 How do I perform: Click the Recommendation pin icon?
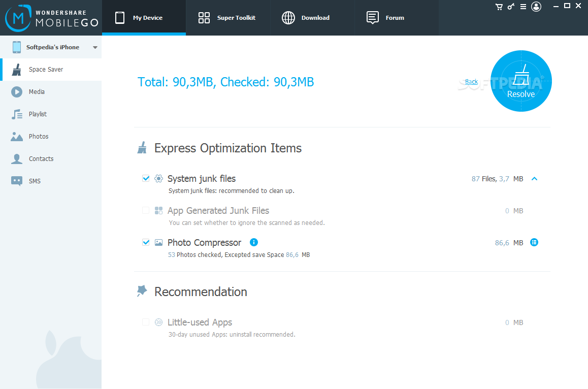[x=142, y=290]
